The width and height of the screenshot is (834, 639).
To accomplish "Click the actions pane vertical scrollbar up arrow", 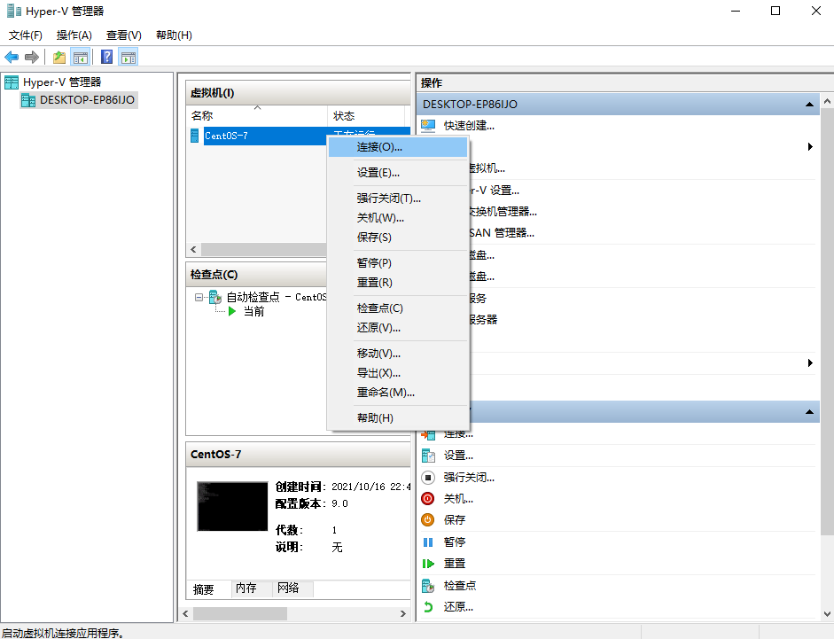I will (x=827, y=100).
